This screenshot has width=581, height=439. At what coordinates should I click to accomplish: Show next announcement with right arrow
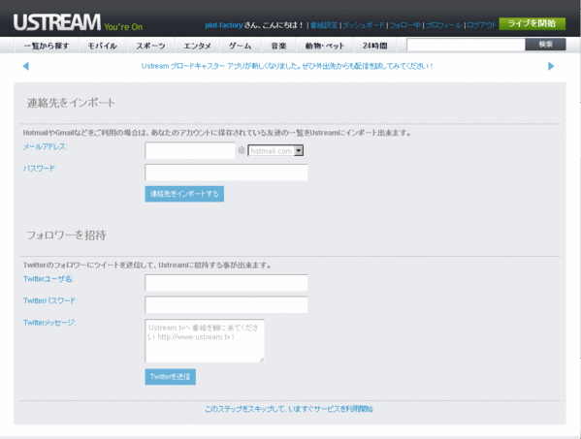click(551, 66)
